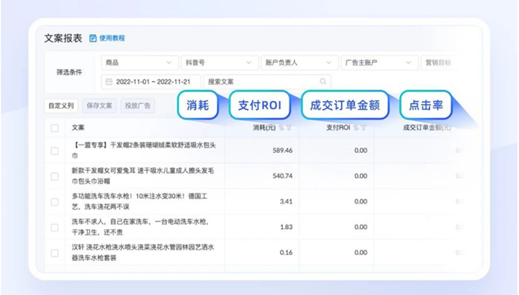This screenshot has width=519, height=295.
Task: Click copy text 新款干发帽女可爱兔耳
Action: click(x=143, y=175)
